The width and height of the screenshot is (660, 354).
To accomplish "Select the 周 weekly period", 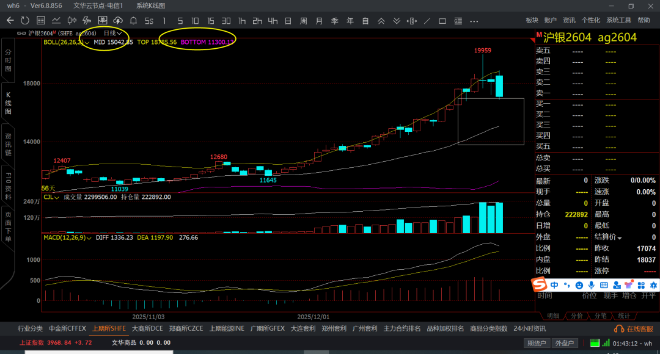I will point(304,21).
